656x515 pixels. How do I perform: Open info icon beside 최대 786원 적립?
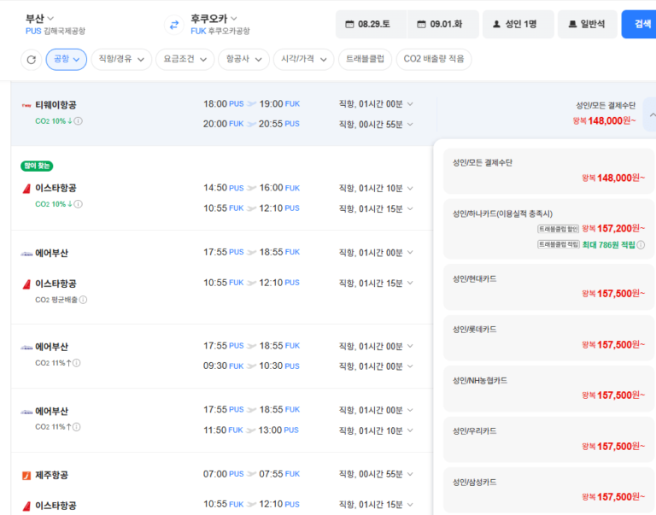tap(641, 245)
